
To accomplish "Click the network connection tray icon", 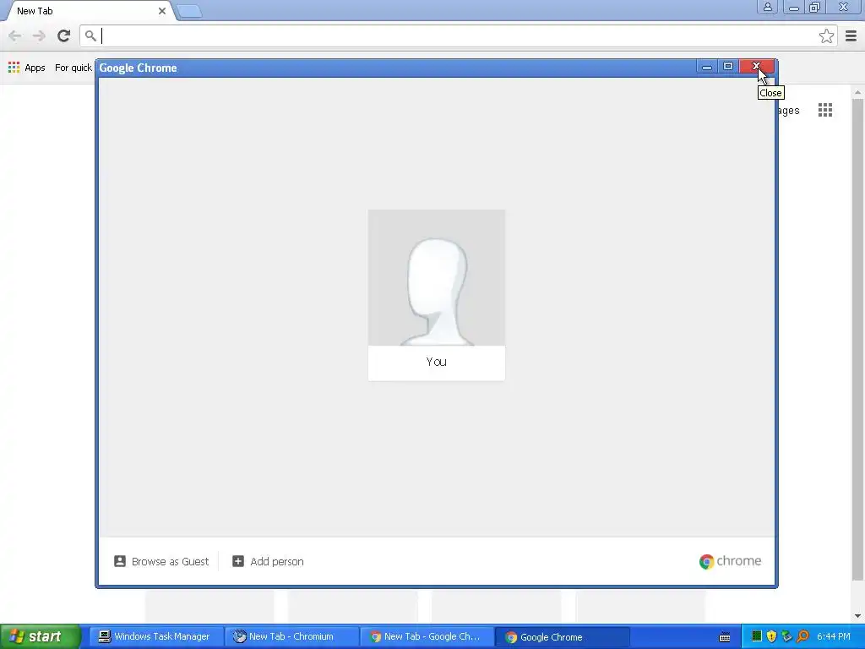I will tap(787, 636).
